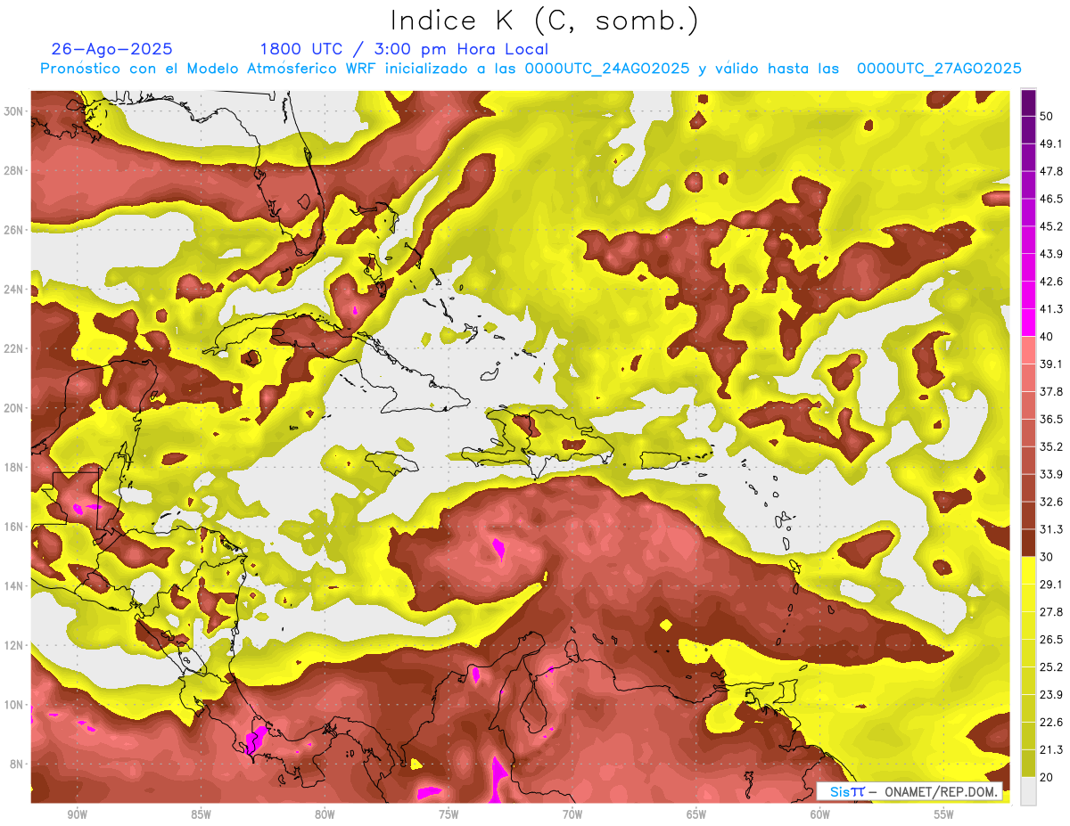Click the "12N" latitude label
The height and width of the screenshot is (826, 1070).
pos(13,645)
